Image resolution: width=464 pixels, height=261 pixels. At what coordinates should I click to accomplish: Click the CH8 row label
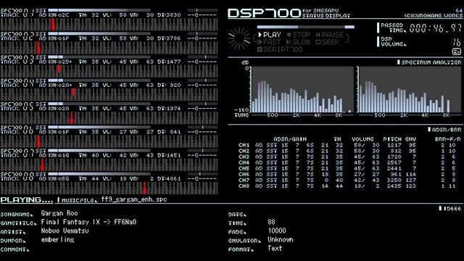pyautogui.click(x=244, y=186)
